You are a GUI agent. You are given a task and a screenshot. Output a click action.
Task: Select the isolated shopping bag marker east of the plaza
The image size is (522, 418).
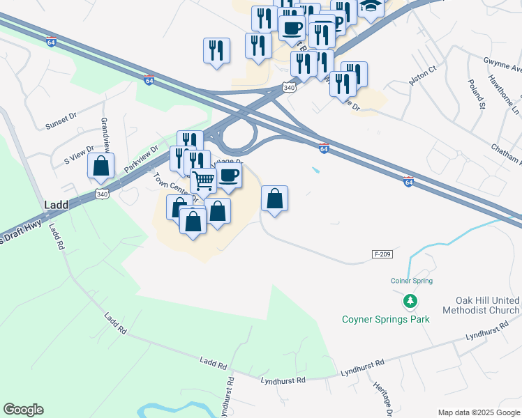pos(274,200)
